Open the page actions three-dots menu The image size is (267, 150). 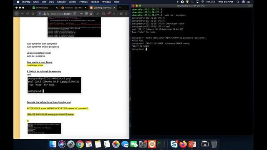point(82,14)
